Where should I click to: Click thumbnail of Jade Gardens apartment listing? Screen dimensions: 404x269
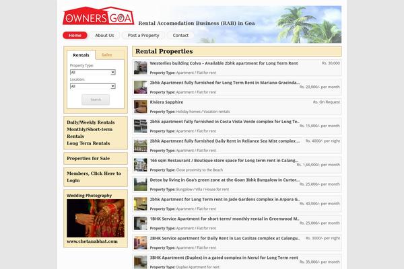[141, 204]
